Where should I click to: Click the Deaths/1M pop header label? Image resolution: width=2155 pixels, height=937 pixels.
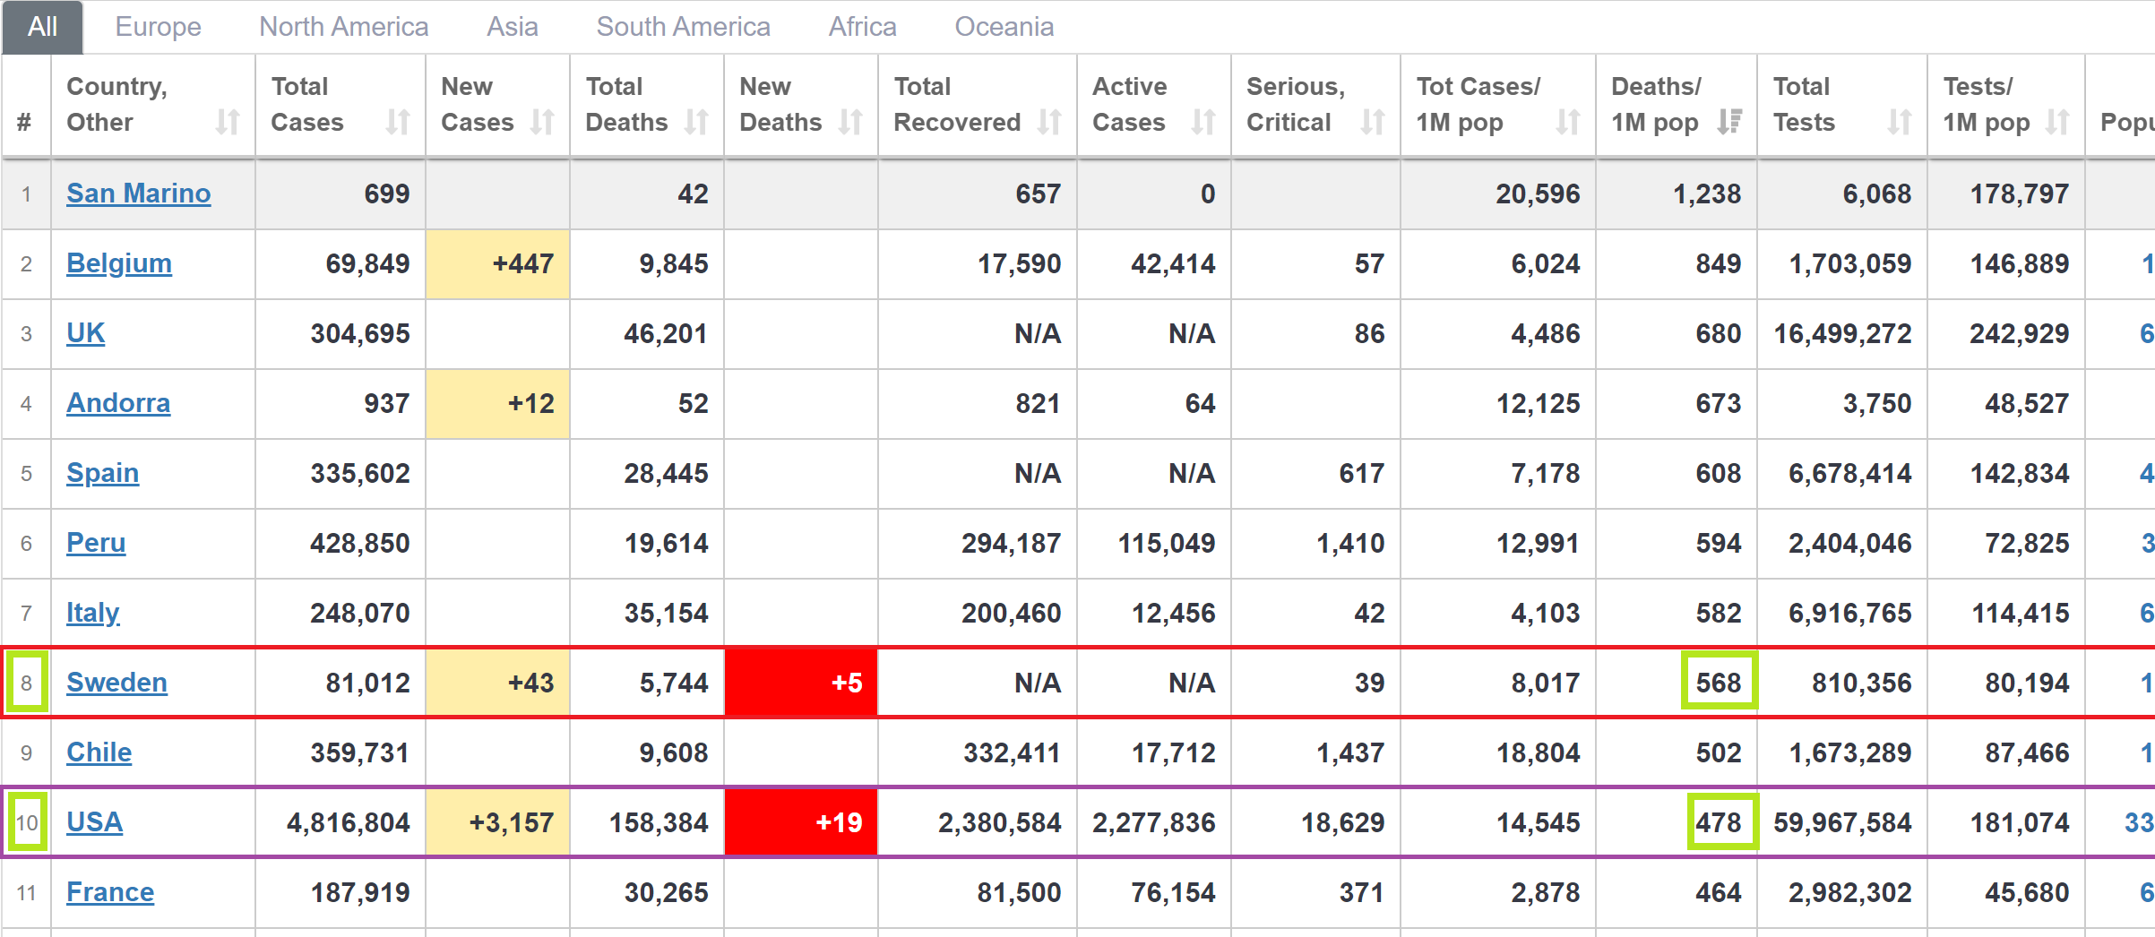pos(1655,104)
